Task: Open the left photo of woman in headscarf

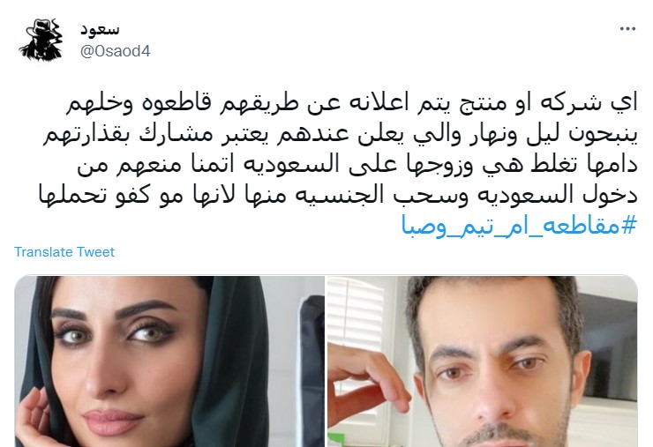Action: tap(169, 361)
